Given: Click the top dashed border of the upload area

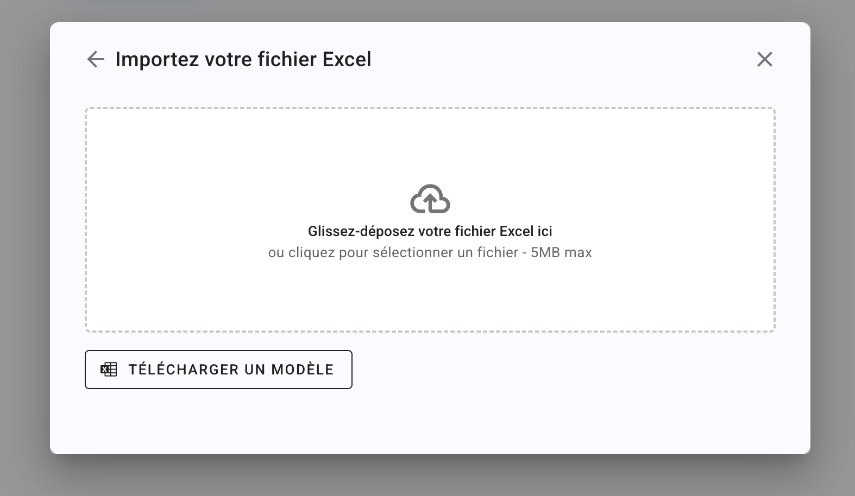Looking at the screenshot, I should [430, 108].
